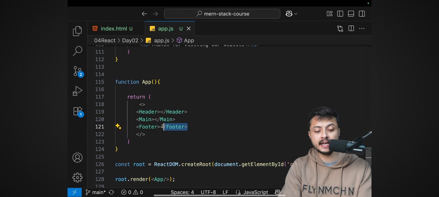Click line number 115 in the gutter
The image size is (439, 197).
[99, 82]
